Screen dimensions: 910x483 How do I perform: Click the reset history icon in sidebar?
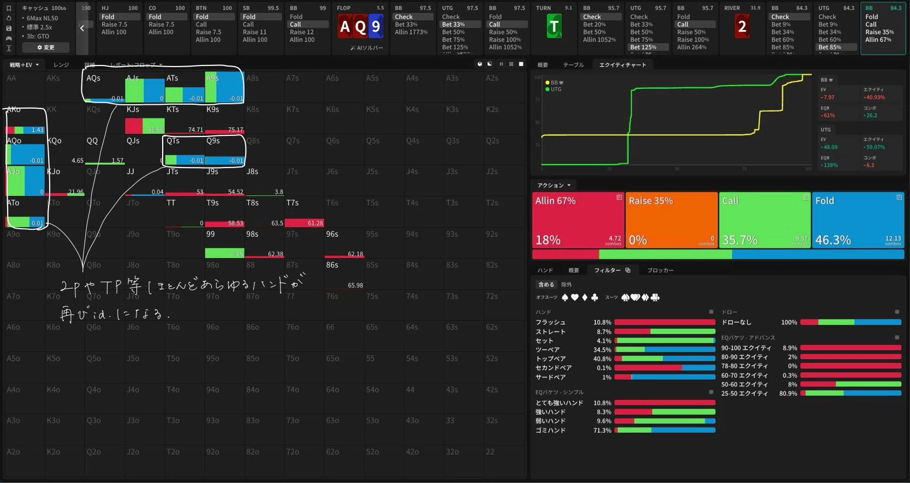[x=9, y=18]
